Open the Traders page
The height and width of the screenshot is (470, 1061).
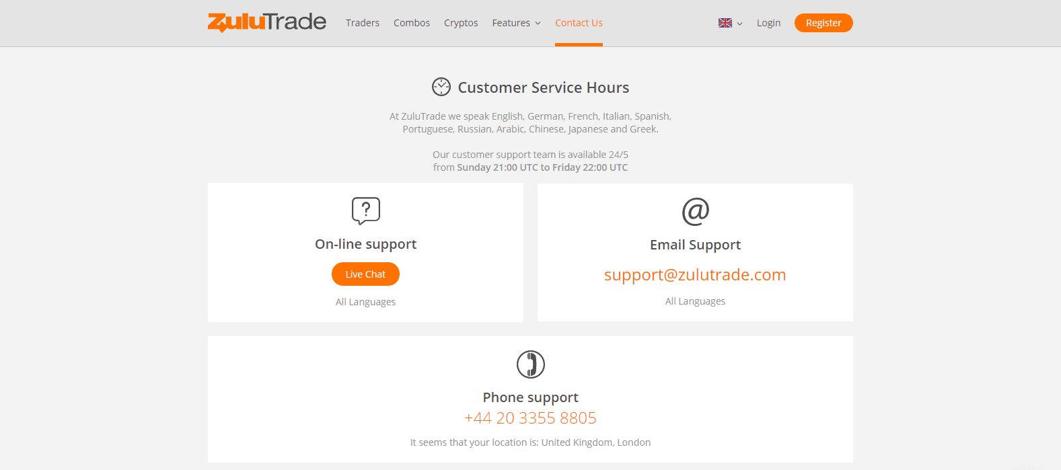363,23
